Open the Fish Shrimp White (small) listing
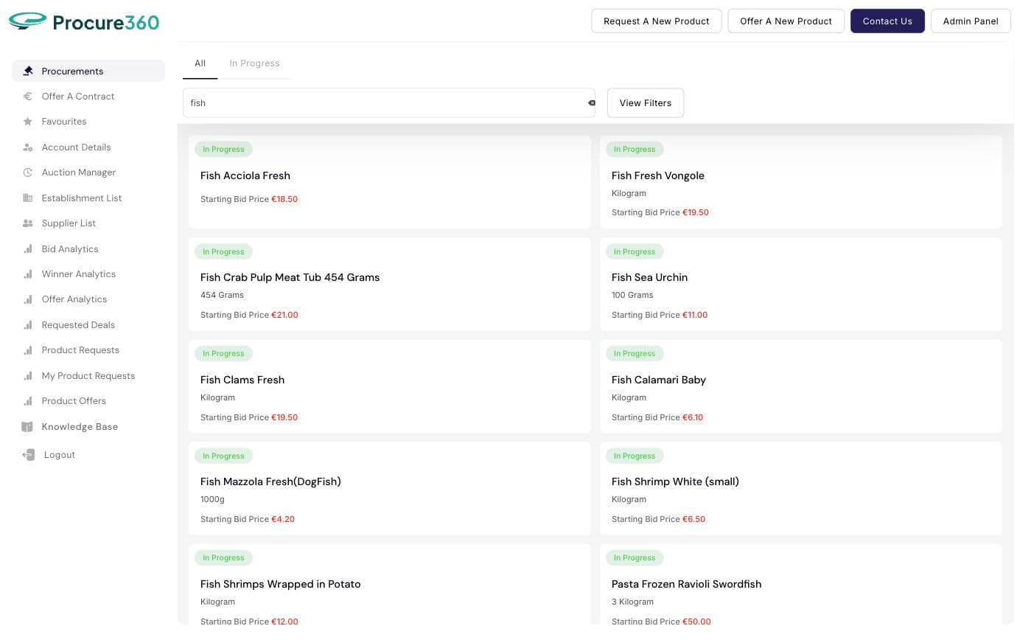 (801, 488)
